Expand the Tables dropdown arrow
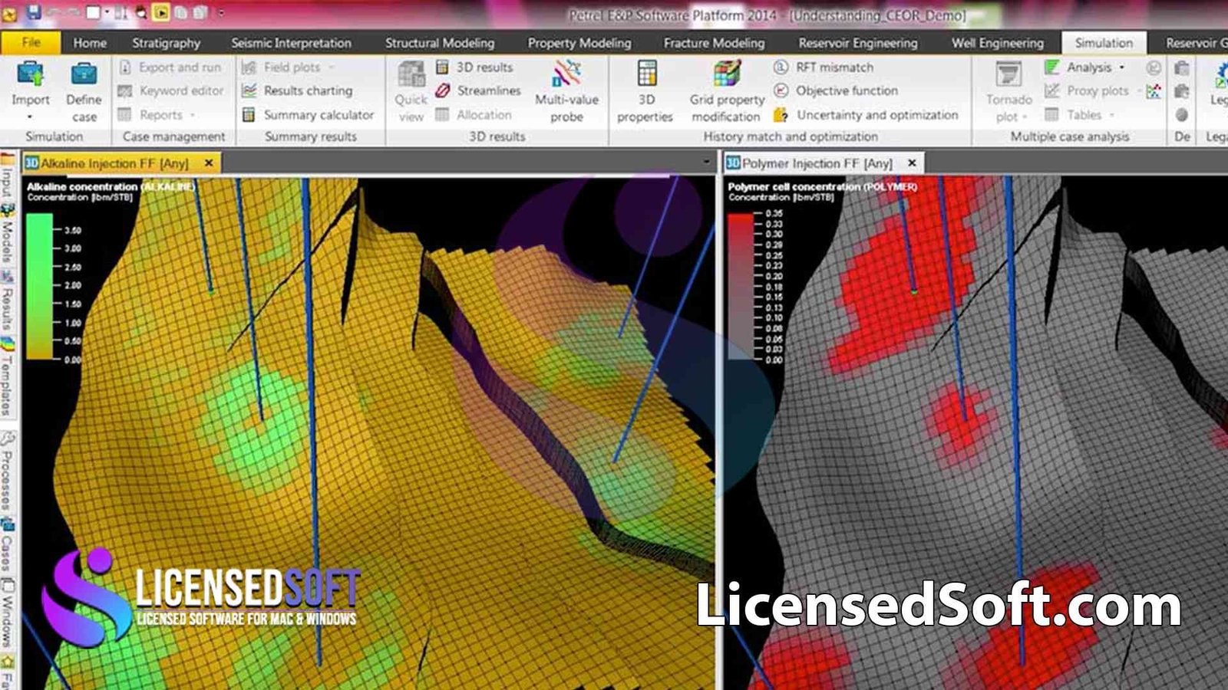Image resolution: width=1228 pixels, height=690 pixels. coord(1111,116)
